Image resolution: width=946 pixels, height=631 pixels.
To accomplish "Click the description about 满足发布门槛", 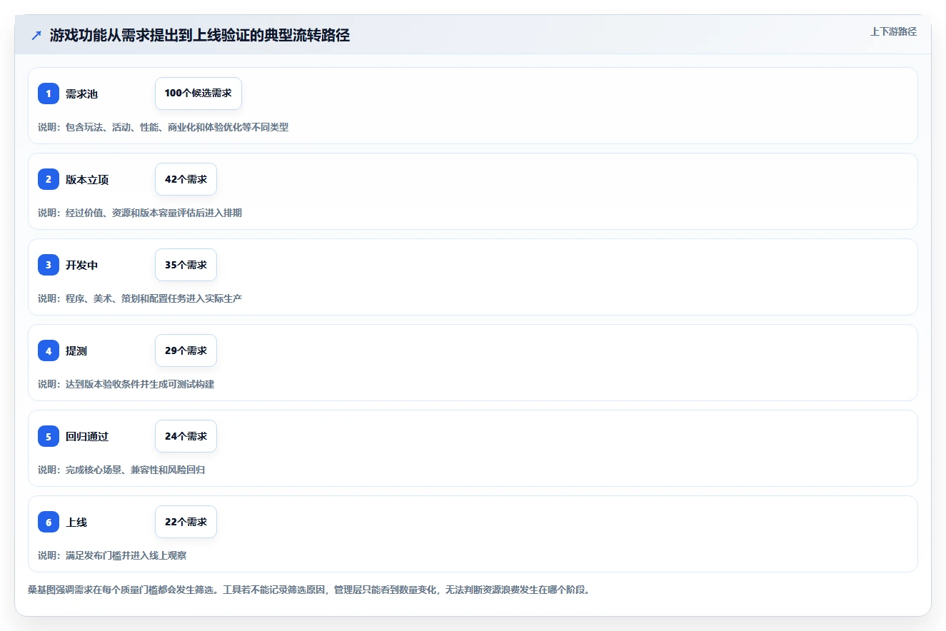I will click(x=112, y=555).
